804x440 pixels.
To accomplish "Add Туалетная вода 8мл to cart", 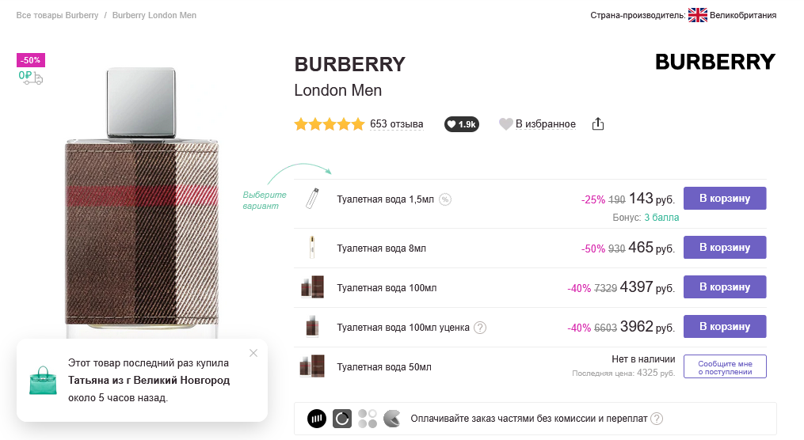I will (725, 248).
